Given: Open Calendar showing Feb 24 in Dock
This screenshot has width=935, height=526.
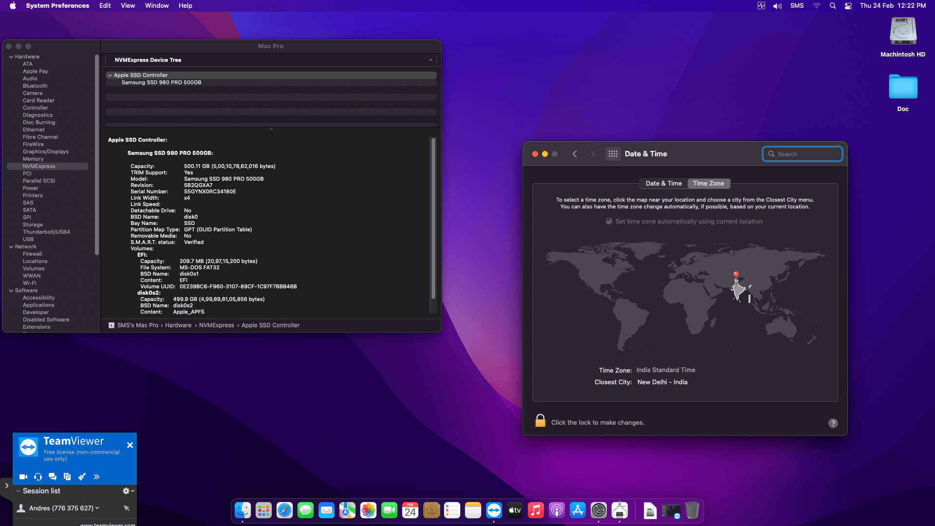Looking at the screenshot, I should [x=410, y=510].
